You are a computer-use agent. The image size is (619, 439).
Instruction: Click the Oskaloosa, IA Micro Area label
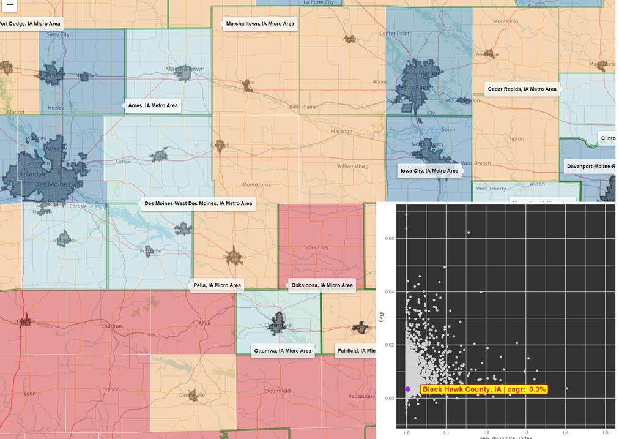322,285
